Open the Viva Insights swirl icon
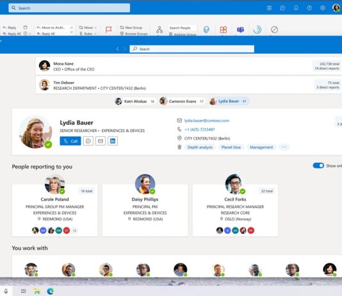This screenshot has height=296, width=342. click(257, 29)
